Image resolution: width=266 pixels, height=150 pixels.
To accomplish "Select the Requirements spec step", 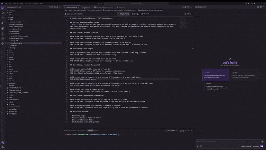I will 123,14.
